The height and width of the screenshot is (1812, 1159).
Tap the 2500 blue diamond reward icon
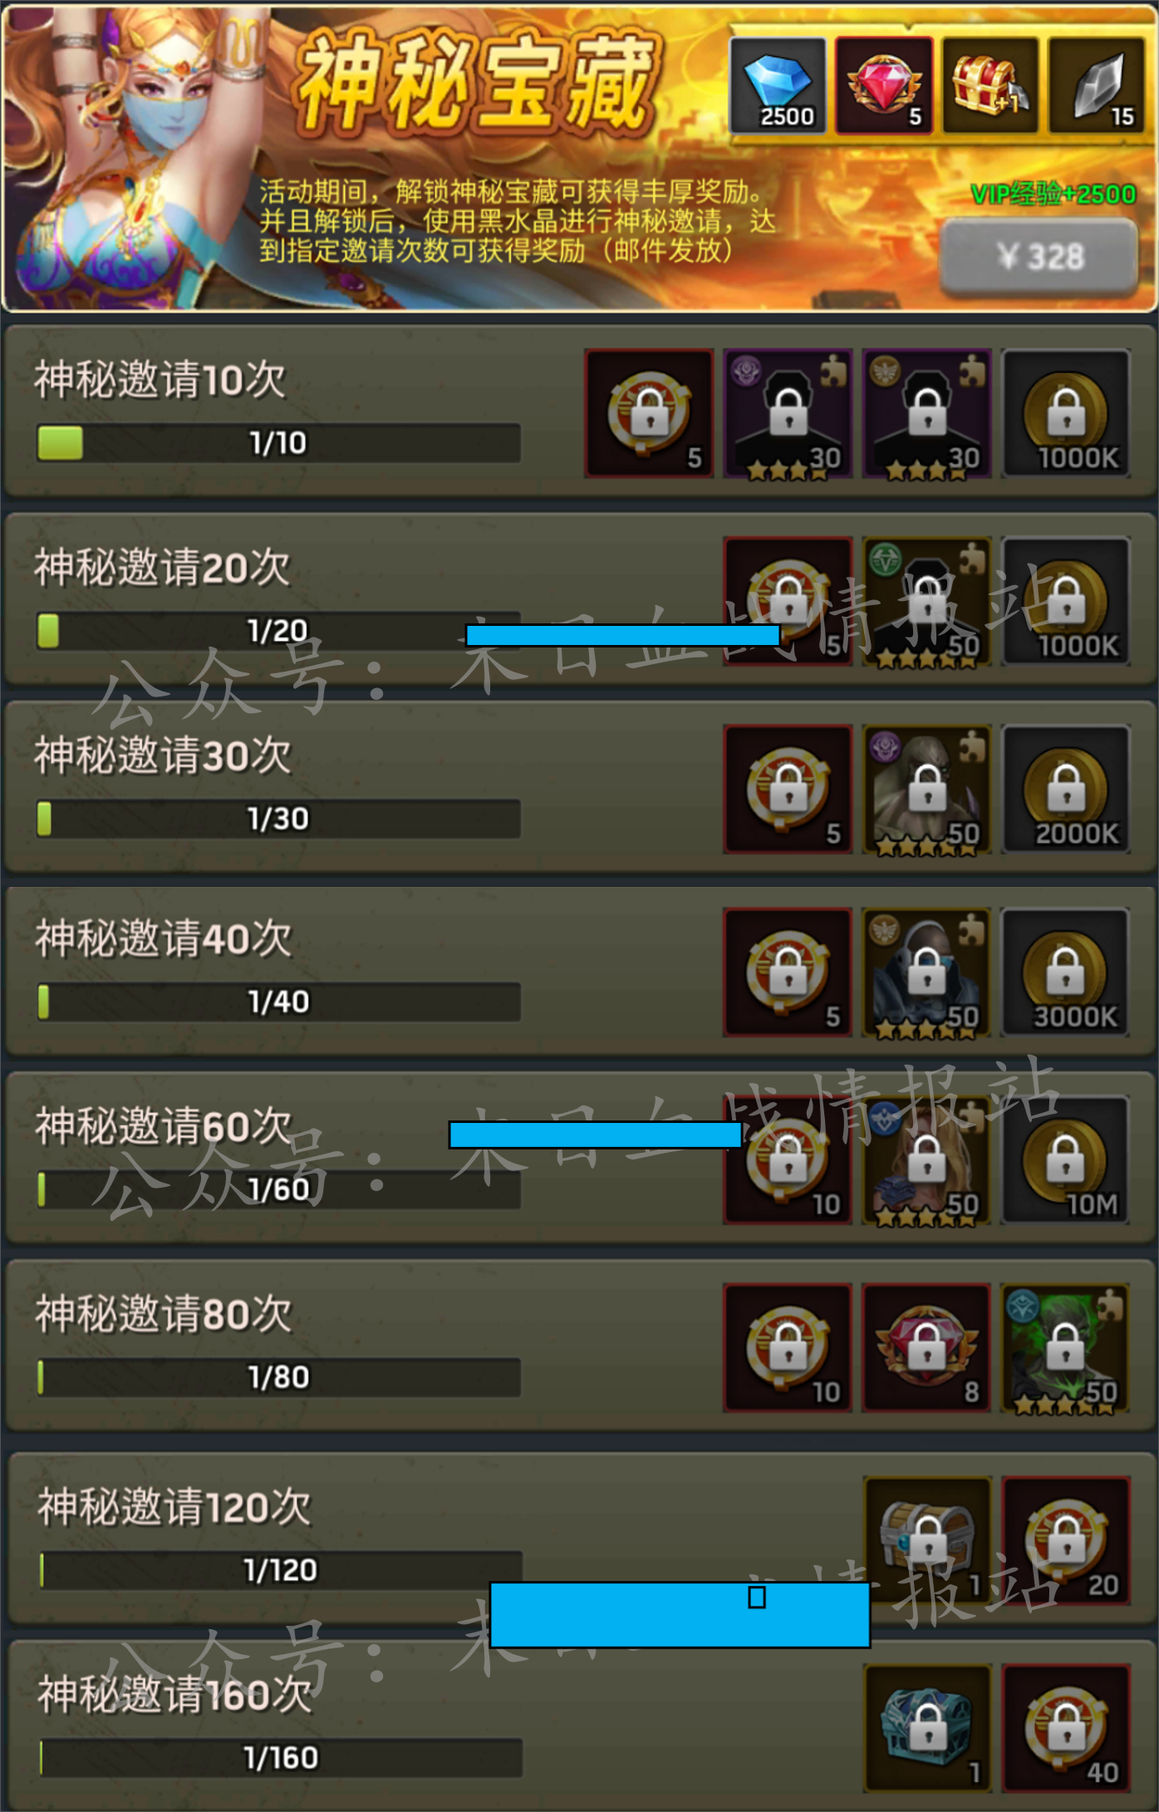point(778,86)
